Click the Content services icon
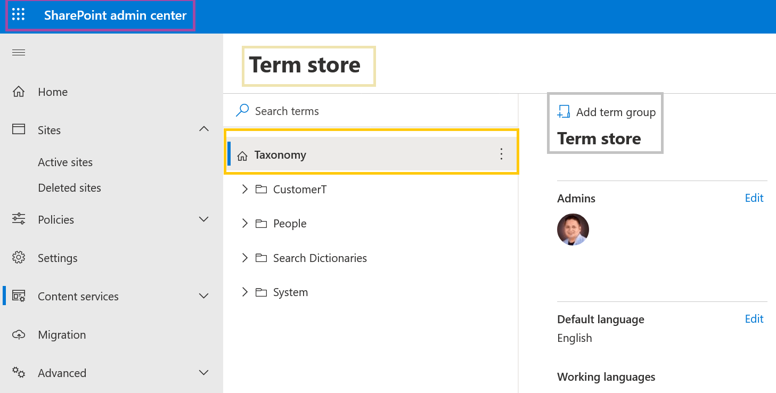The height and width of the screenshot is (393, 776). pos(19,296)
